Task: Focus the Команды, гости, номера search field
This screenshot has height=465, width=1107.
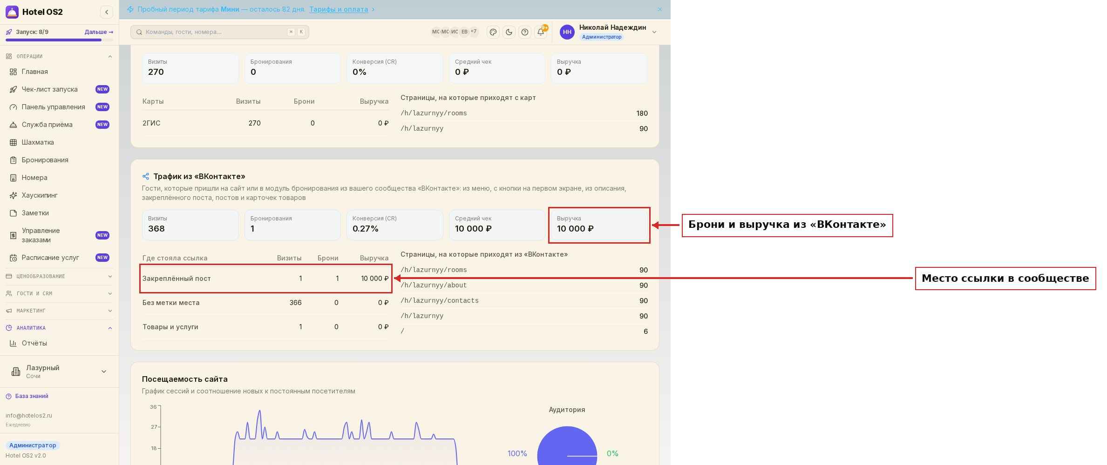Action: click(x=220, y=32)
